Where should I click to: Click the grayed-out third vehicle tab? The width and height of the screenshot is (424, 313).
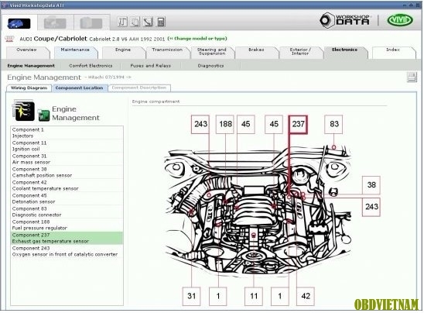[x=91, y=22]
